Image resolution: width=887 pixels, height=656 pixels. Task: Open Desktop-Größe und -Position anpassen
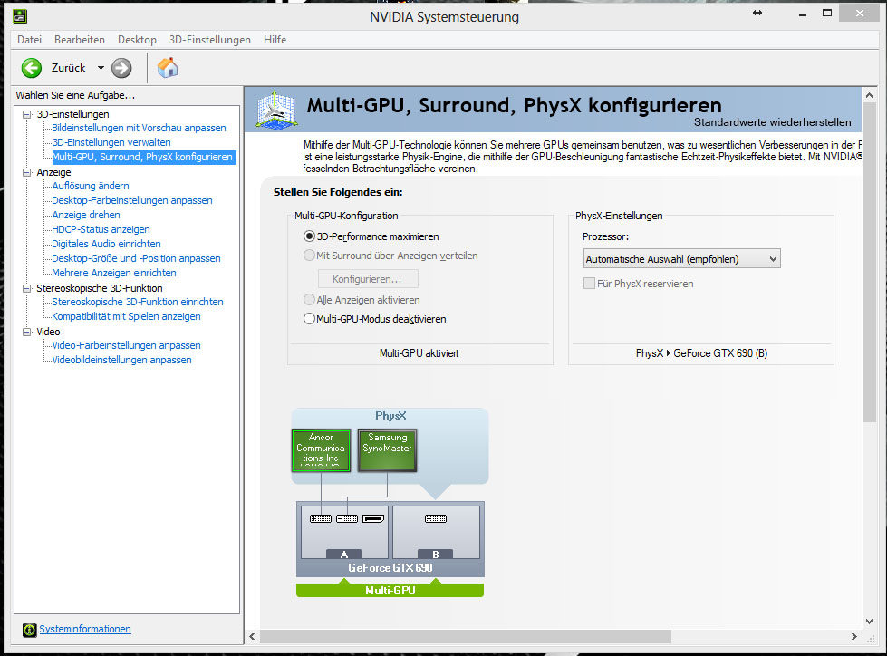[136, 258]
